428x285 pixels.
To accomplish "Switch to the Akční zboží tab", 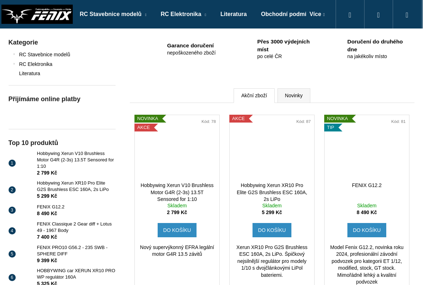I will click(x=254, y=95).
